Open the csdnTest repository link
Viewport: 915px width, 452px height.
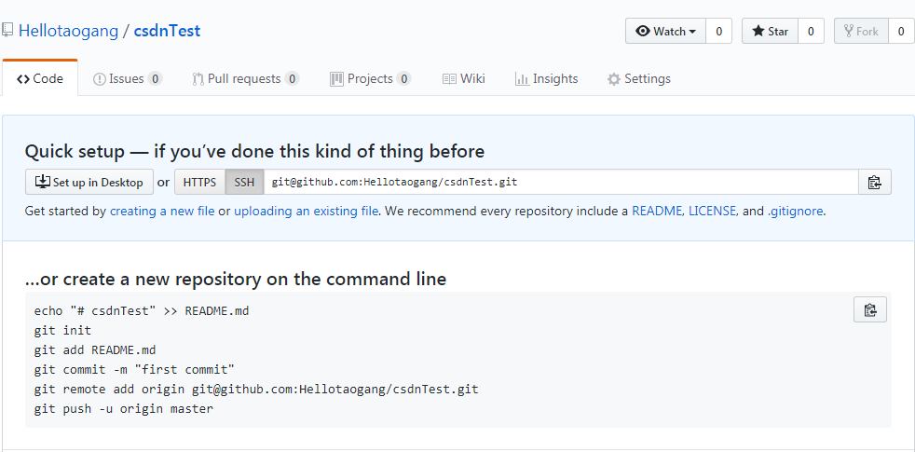[167, 31]
